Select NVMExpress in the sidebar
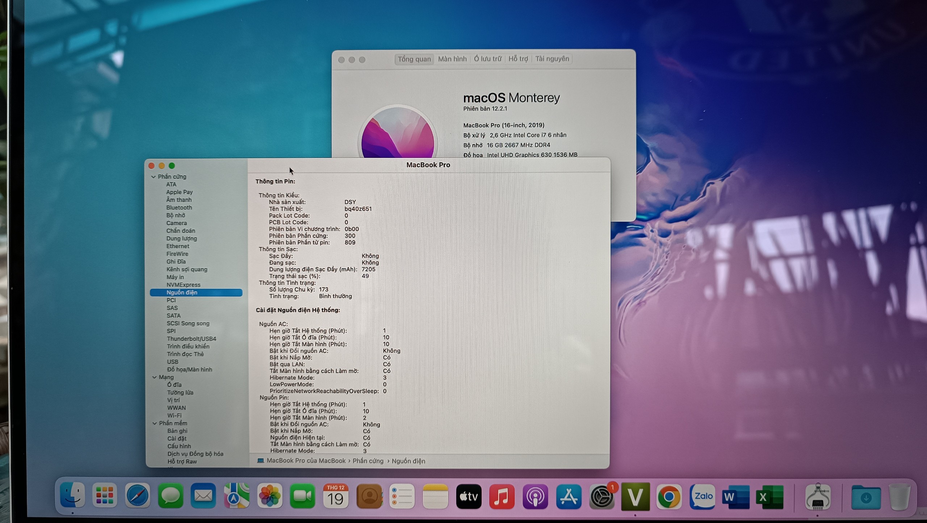Image resolution: width=927 pixels, height=523 pixels. (183, 285)
